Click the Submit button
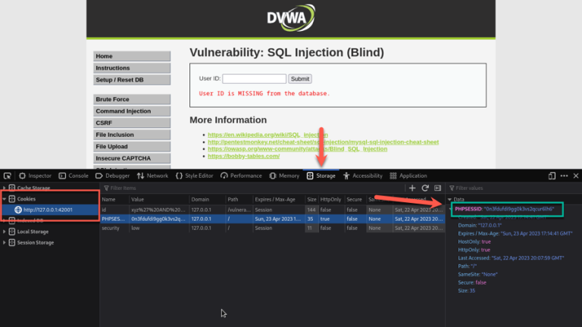582x327 pixels. [x=300, y=79]
